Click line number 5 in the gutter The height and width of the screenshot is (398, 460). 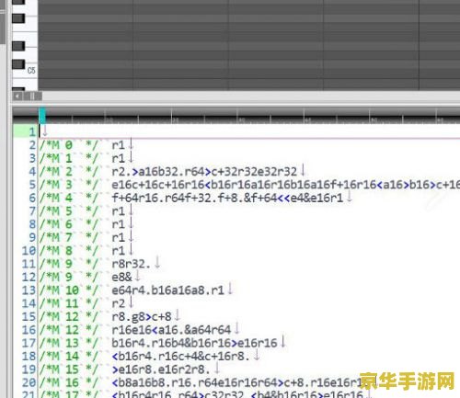(x=32, y=185)
